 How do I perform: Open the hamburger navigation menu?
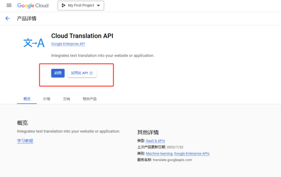[x=9, y=6]
